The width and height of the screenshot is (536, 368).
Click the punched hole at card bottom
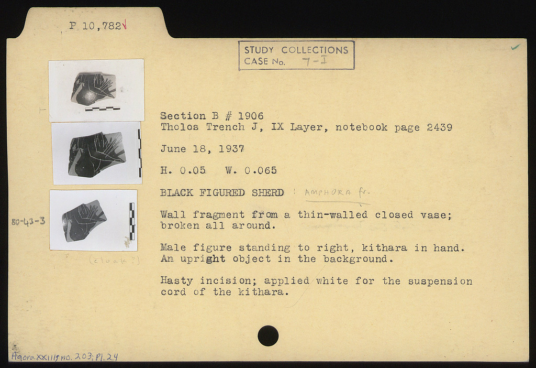268,335
